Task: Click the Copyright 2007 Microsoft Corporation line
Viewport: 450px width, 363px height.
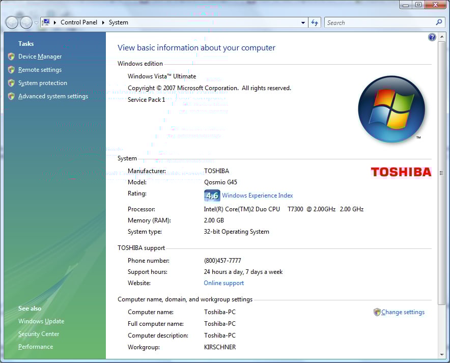Action: tap(210, 88)
